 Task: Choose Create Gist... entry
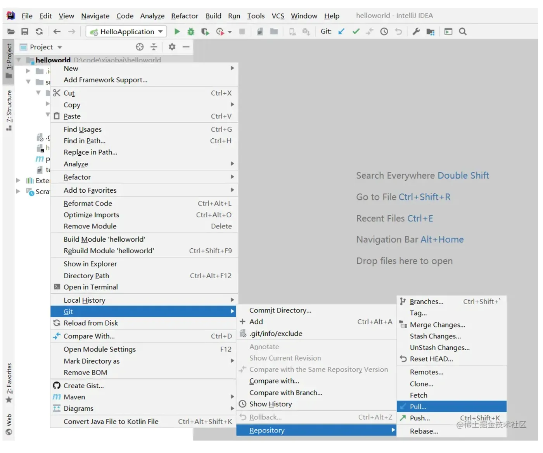(144, 385)
